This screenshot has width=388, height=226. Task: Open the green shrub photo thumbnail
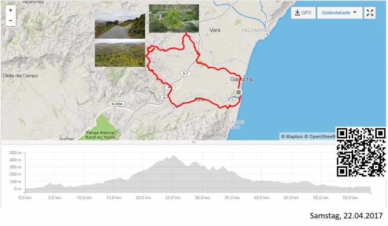tap(174, 18)
